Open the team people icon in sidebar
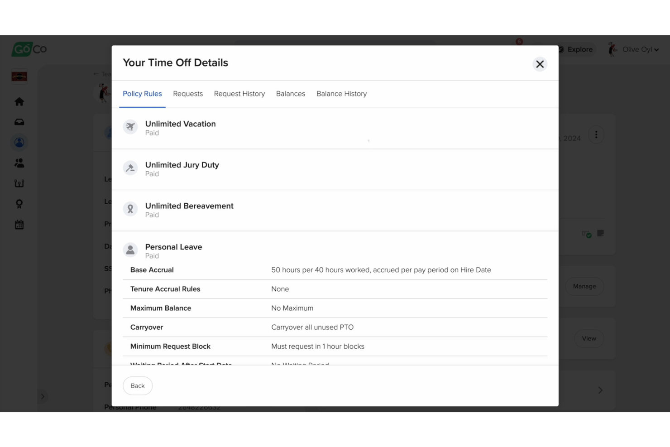This screenshot has width=670, height=447. tap(19, 163)
